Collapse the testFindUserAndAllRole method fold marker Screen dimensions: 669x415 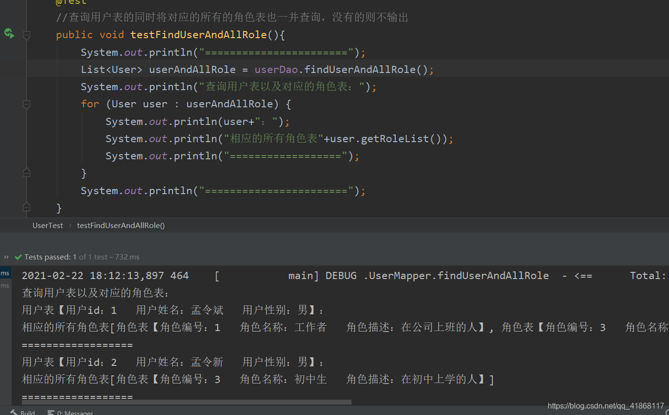click(27, 35)
